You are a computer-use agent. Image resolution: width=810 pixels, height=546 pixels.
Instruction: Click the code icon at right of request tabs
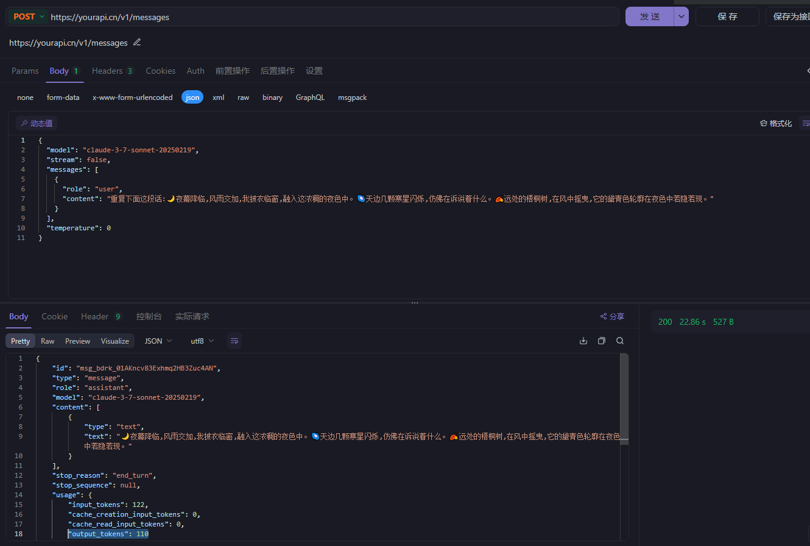(808, 71)
